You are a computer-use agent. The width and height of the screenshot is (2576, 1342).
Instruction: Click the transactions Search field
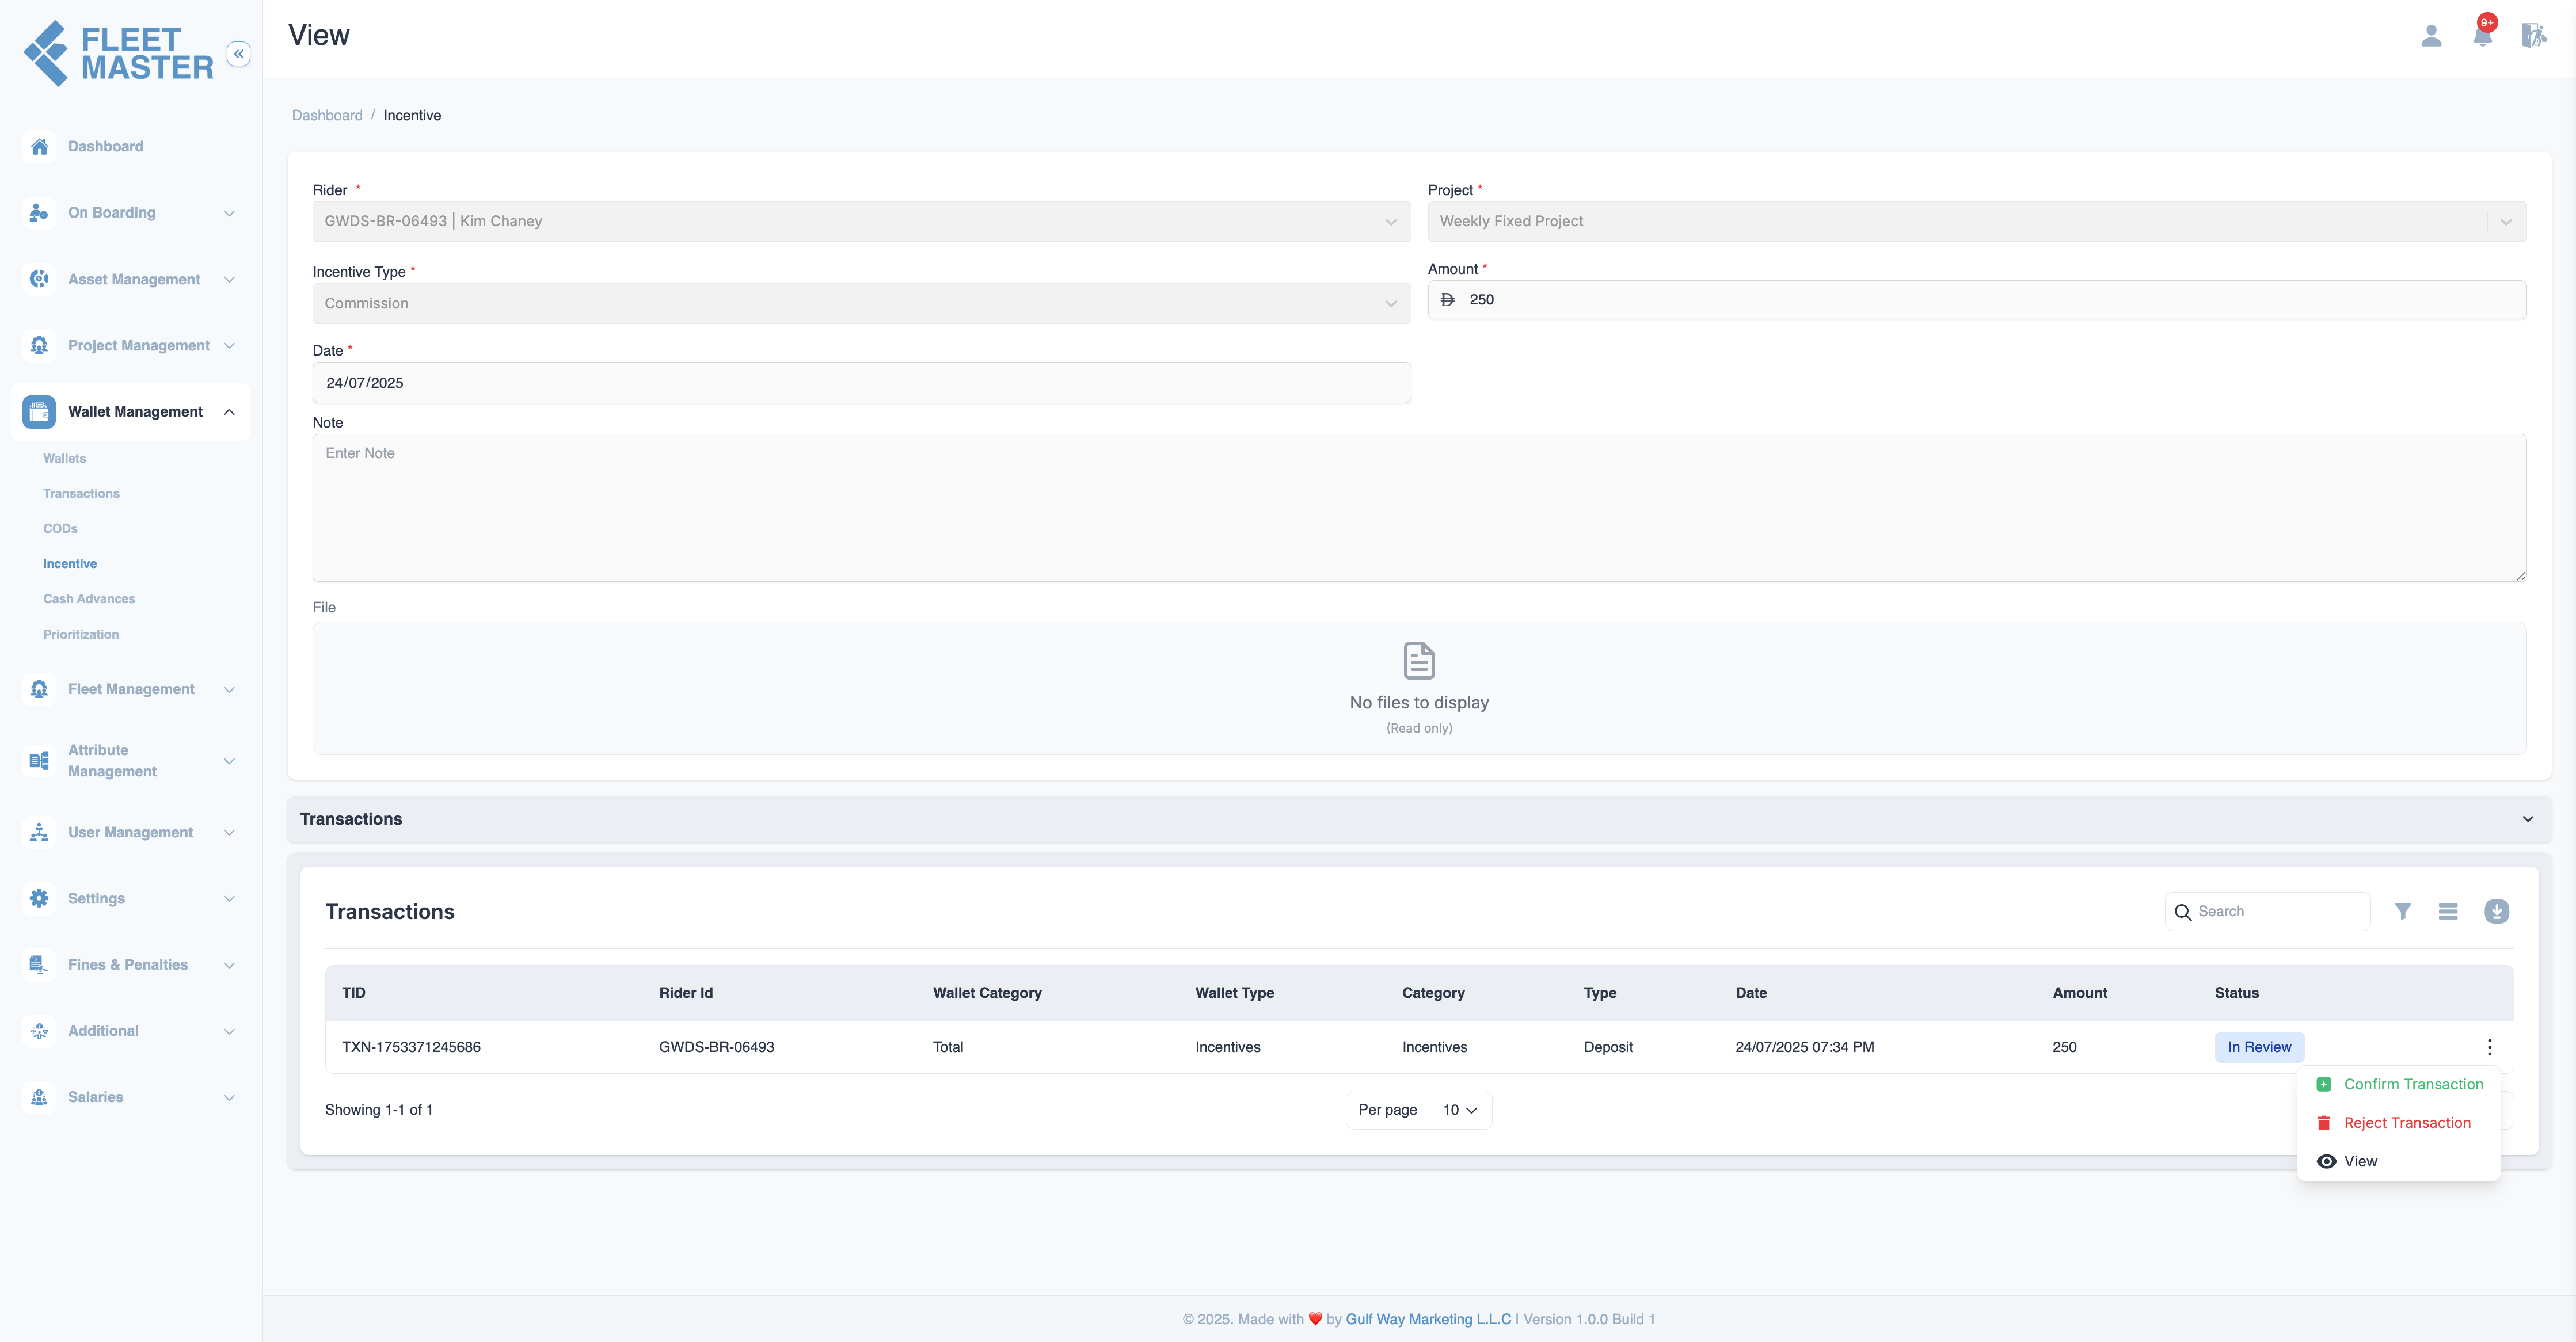pyautogui.click(x=2267, y=912)
